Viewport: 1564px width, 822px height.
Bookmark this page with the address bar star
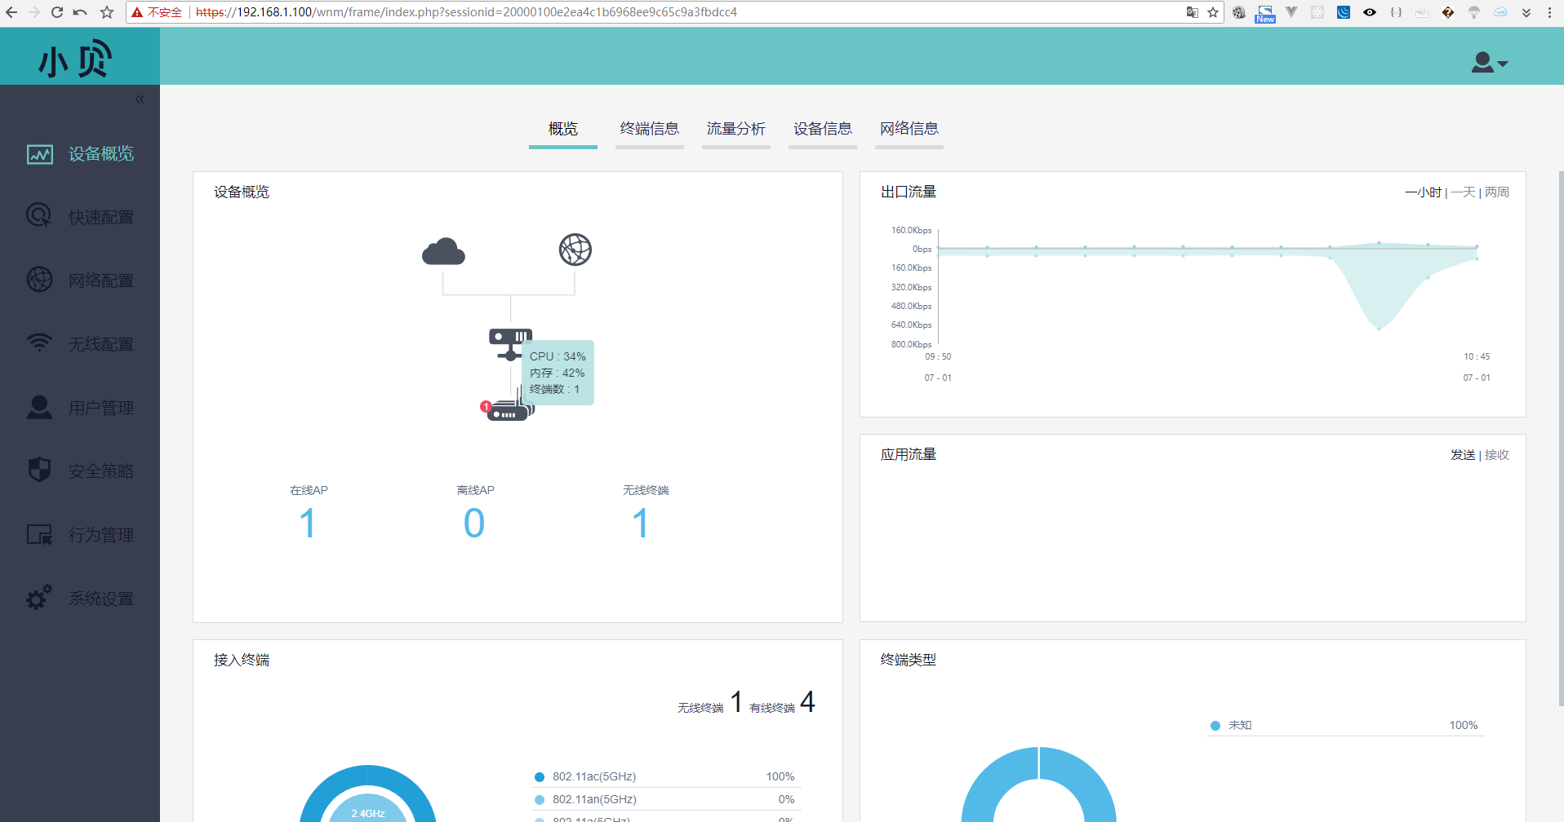coord(1213,12)
